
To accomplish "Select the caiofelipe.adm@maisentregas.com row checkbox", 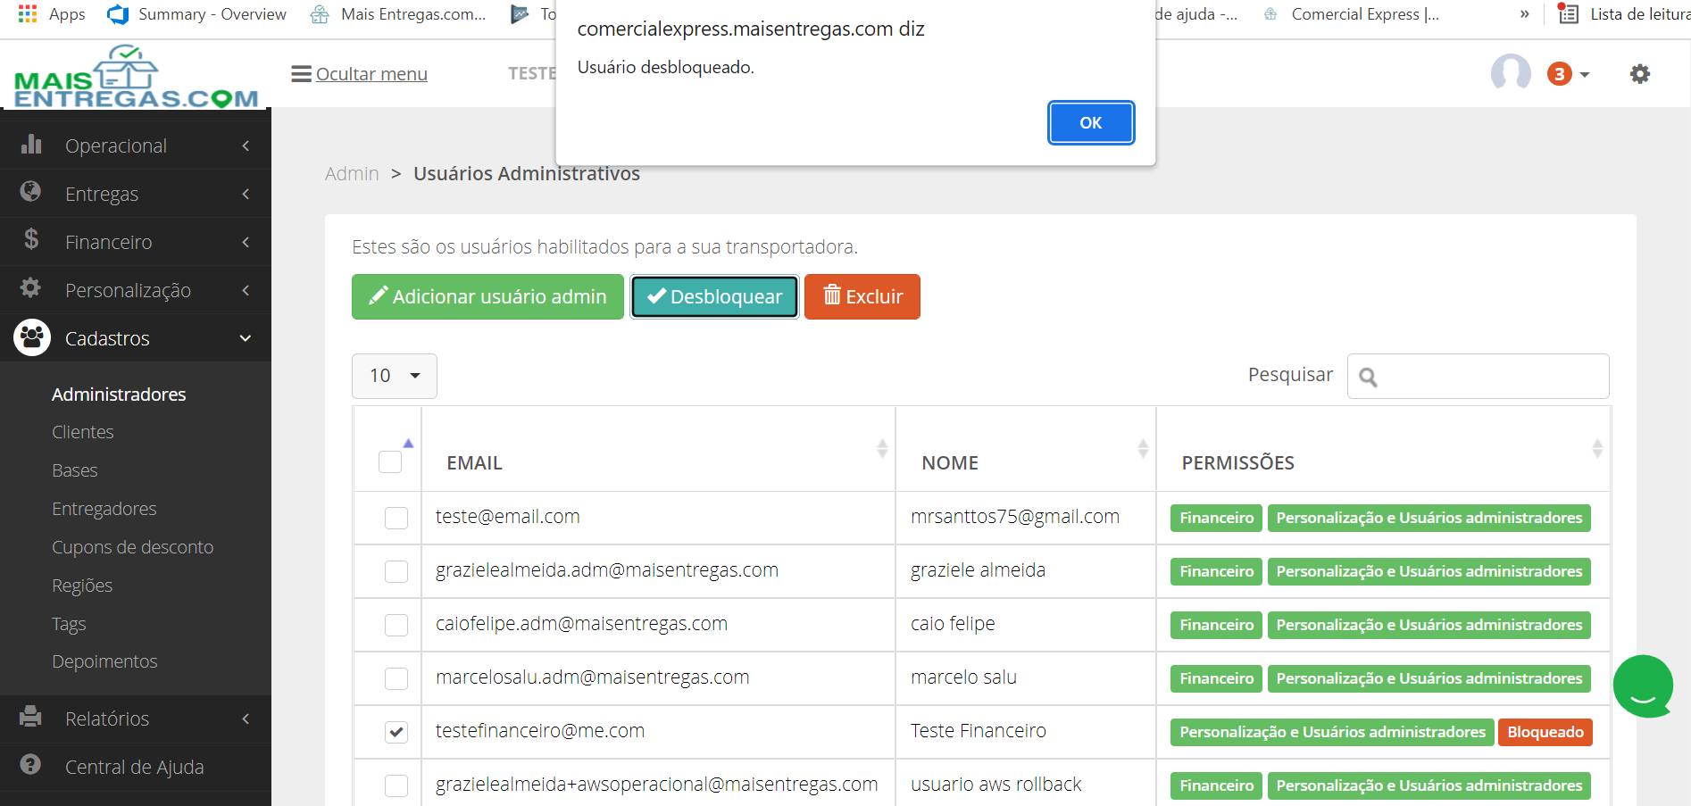I will [396, 625].
